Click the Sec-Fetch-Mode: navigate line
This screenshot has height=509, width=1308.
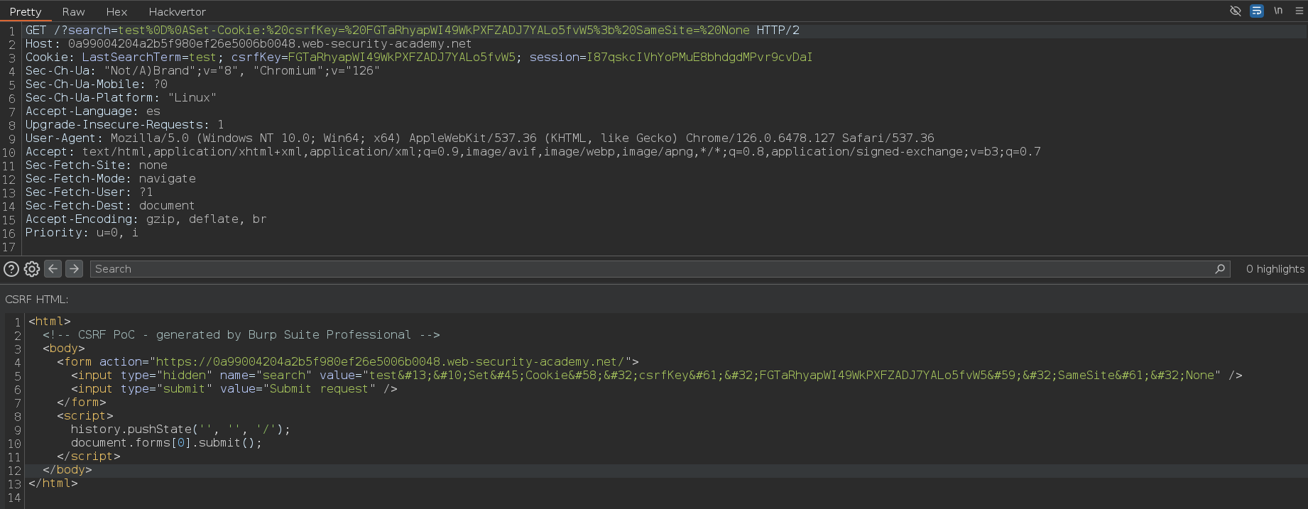click(111, 179)
